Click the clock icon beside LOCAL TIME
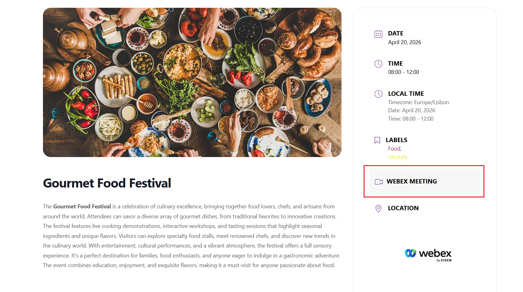523x292 pixels. tap(378, 94)
